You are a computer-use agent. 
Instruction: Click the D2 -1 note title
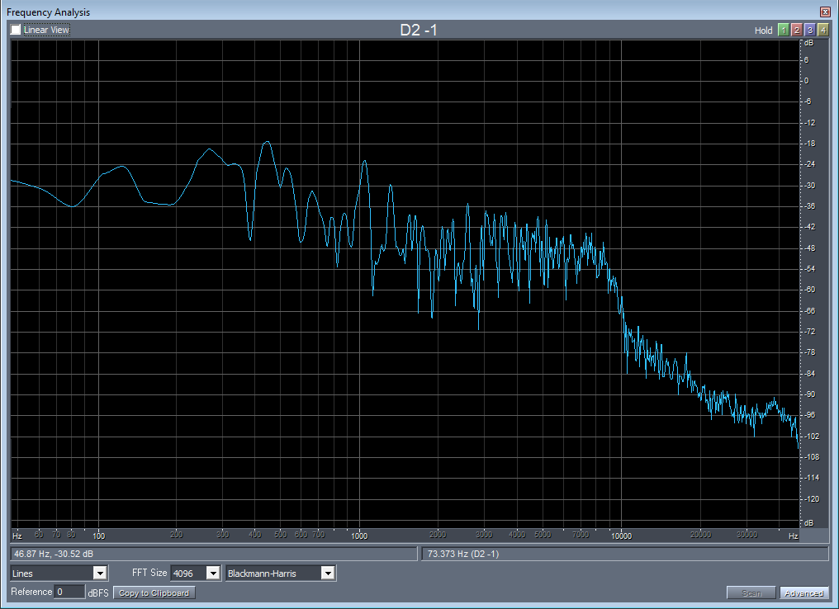tap(419, 30)
